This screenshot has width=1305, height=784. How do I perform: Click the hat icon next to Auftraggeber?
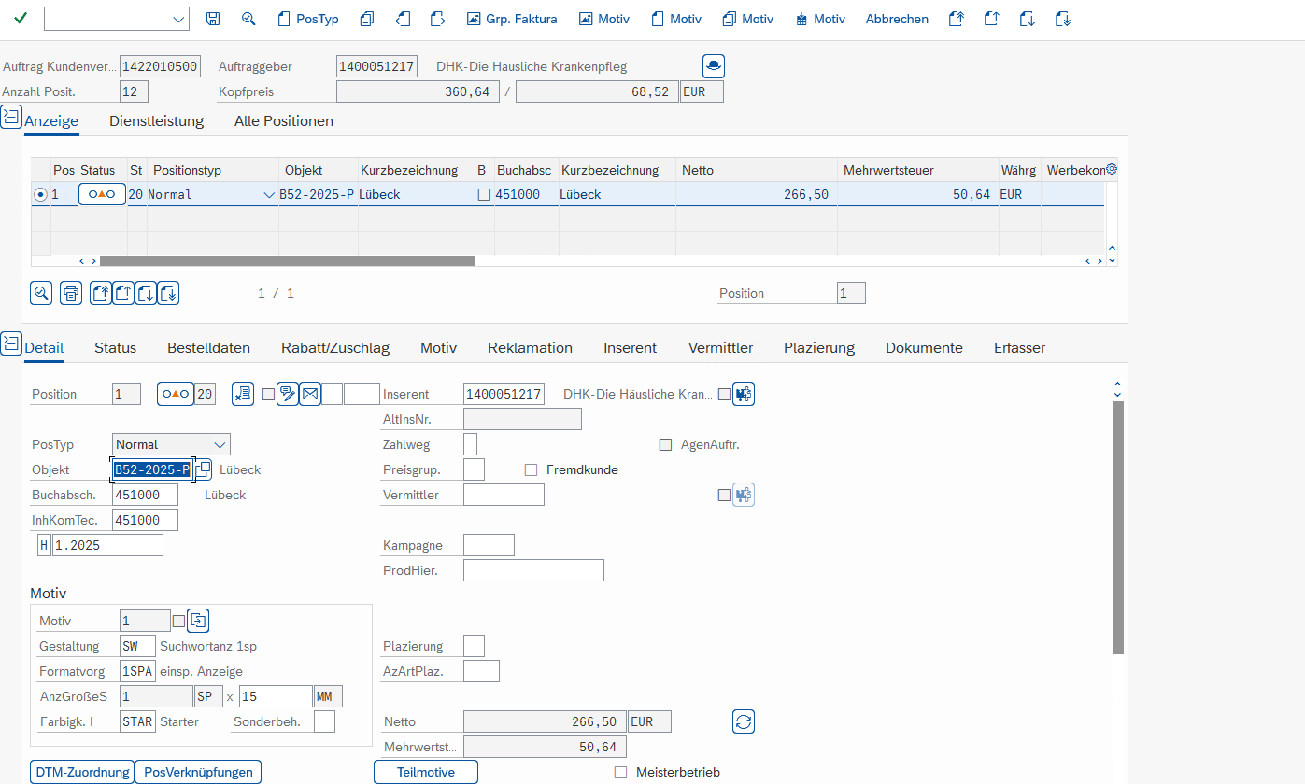714,66
